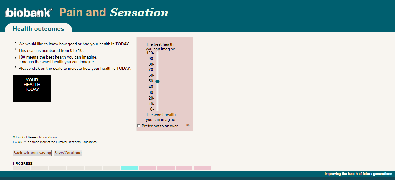Choose the 30 mark on the health scale
The image size is (395, 180).
[x=157, y=92]
